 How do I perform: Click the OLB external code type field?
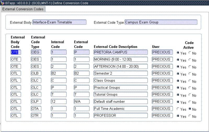click(x=36, y=73)
